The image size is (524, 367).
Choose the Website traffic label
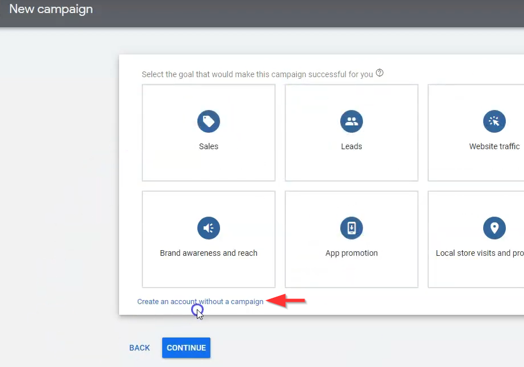tap(495, 146)
